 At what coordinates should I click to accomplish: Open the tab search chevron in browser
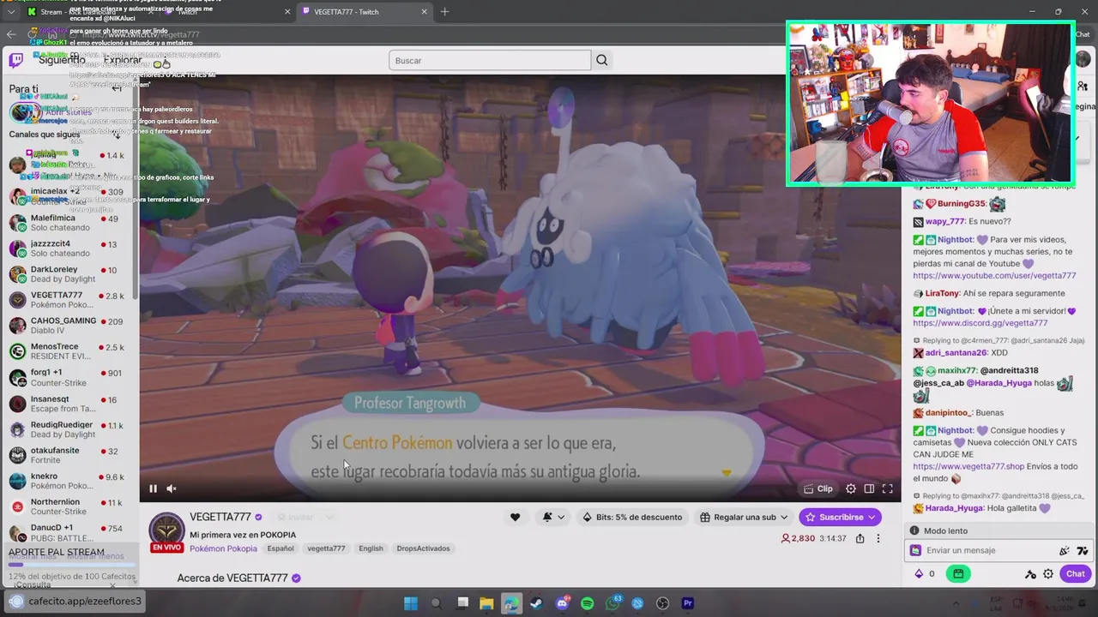tap(9, 12)
